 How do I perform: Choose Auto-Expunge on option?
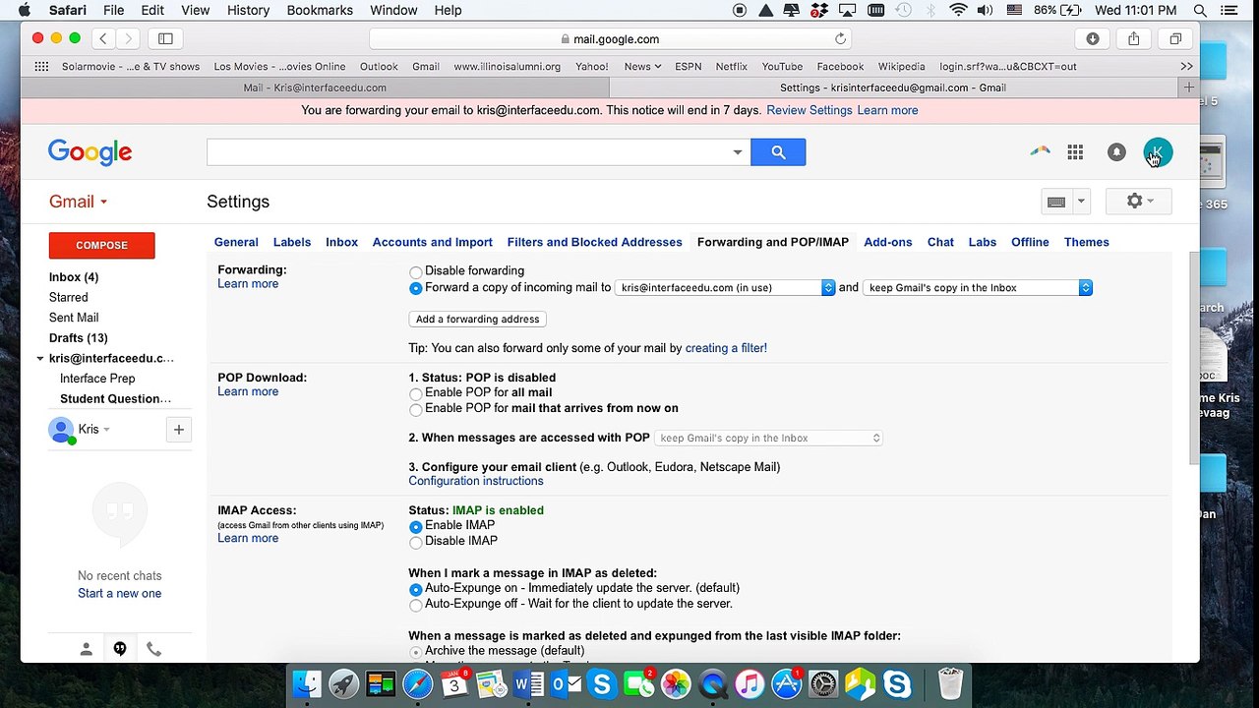click(415, 589)
